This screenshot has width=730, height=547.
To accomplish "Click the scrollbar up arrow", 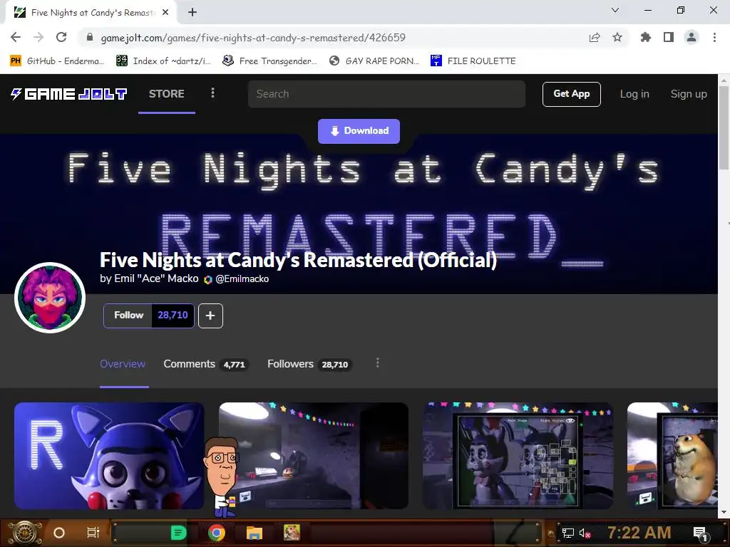I will (724, 80).
